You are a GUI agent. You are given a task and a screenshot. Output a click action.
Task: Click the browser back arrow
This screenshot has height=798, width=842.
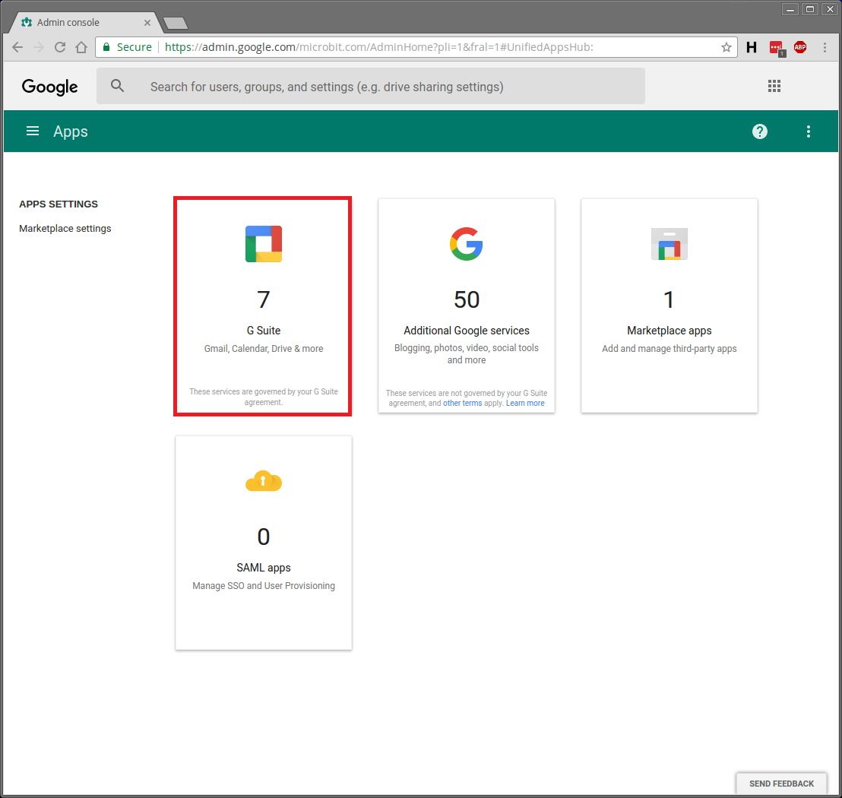[x=17, y=47]
